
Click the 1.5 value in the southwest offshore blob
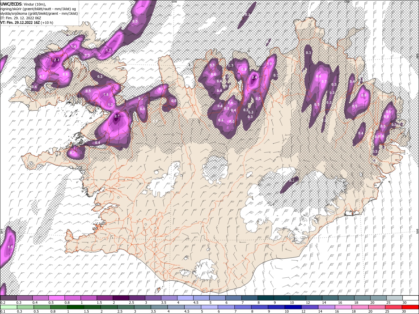tap(10, 247)
